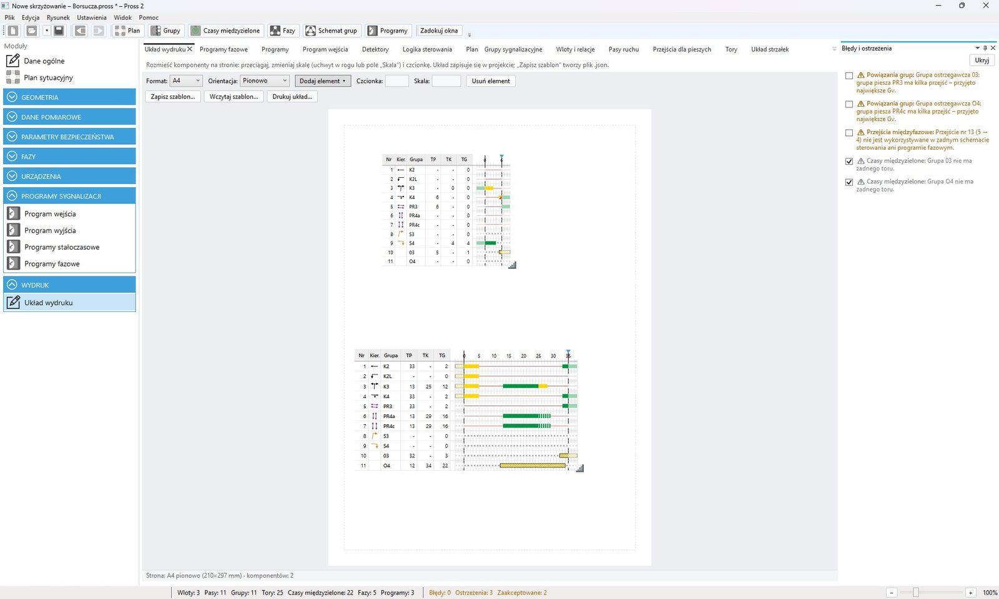The image size is (999, 599).
Task: Click the new project toolbar icon
Action: coord(12,31)
